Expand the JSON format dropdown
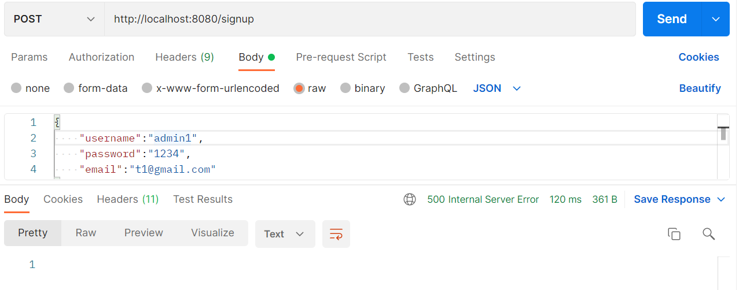Viewport: 739px width, 290px height. pyautogui.click(x=497, y=88)
